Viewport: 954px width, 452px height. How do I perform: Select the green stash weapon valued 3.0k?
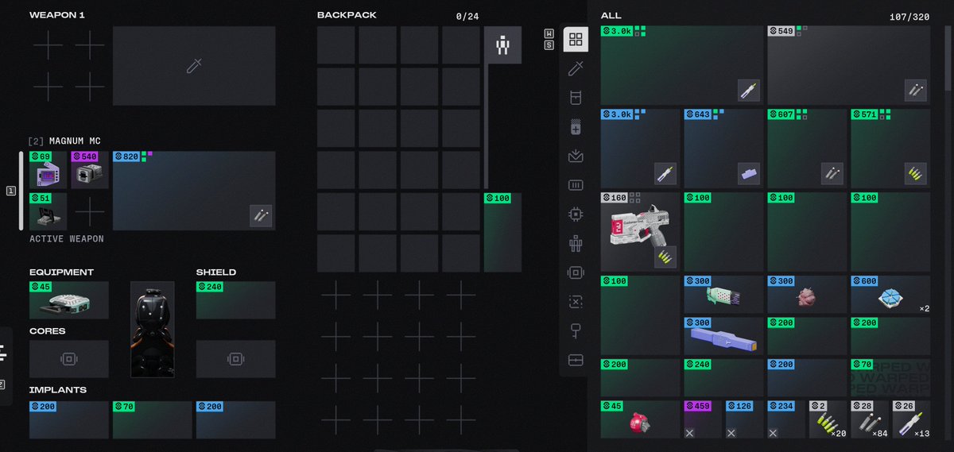click(x=681, y=65)
